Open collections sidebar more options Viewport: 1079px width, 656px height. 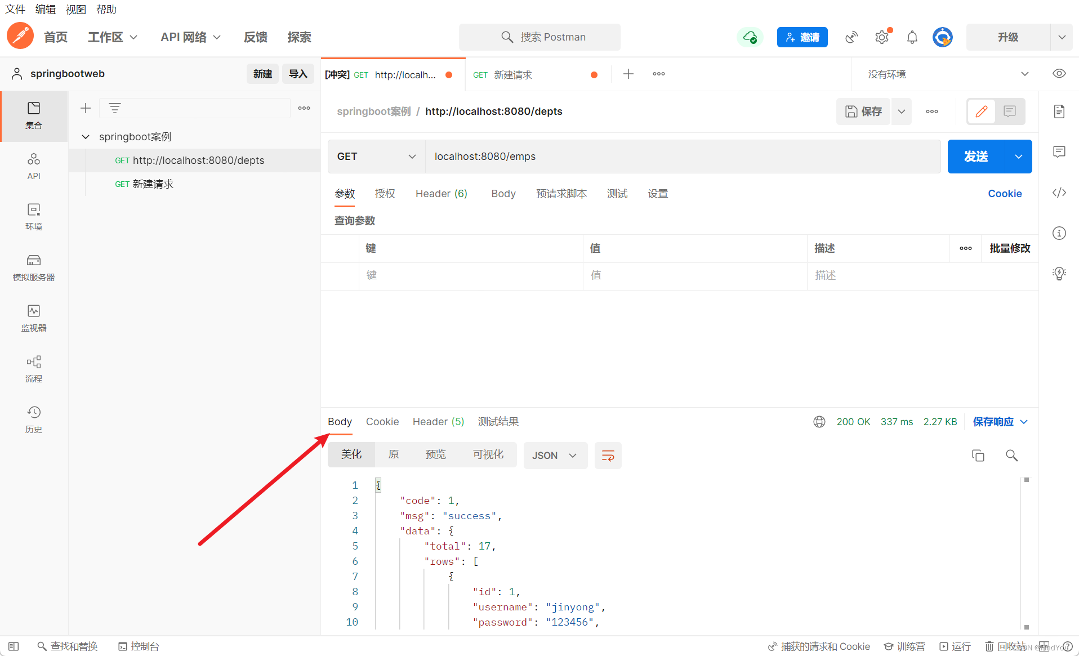(x=304, y=108)
